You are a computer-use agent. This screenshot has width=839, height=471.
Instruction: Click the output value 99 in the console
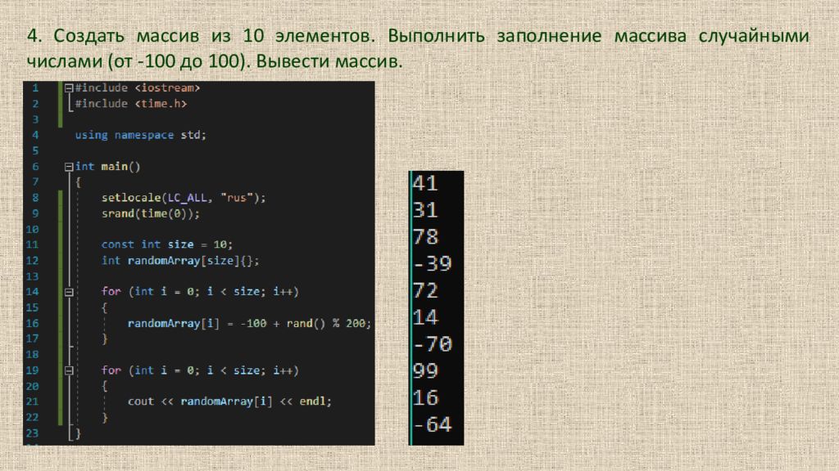click(x=426, y=370)
